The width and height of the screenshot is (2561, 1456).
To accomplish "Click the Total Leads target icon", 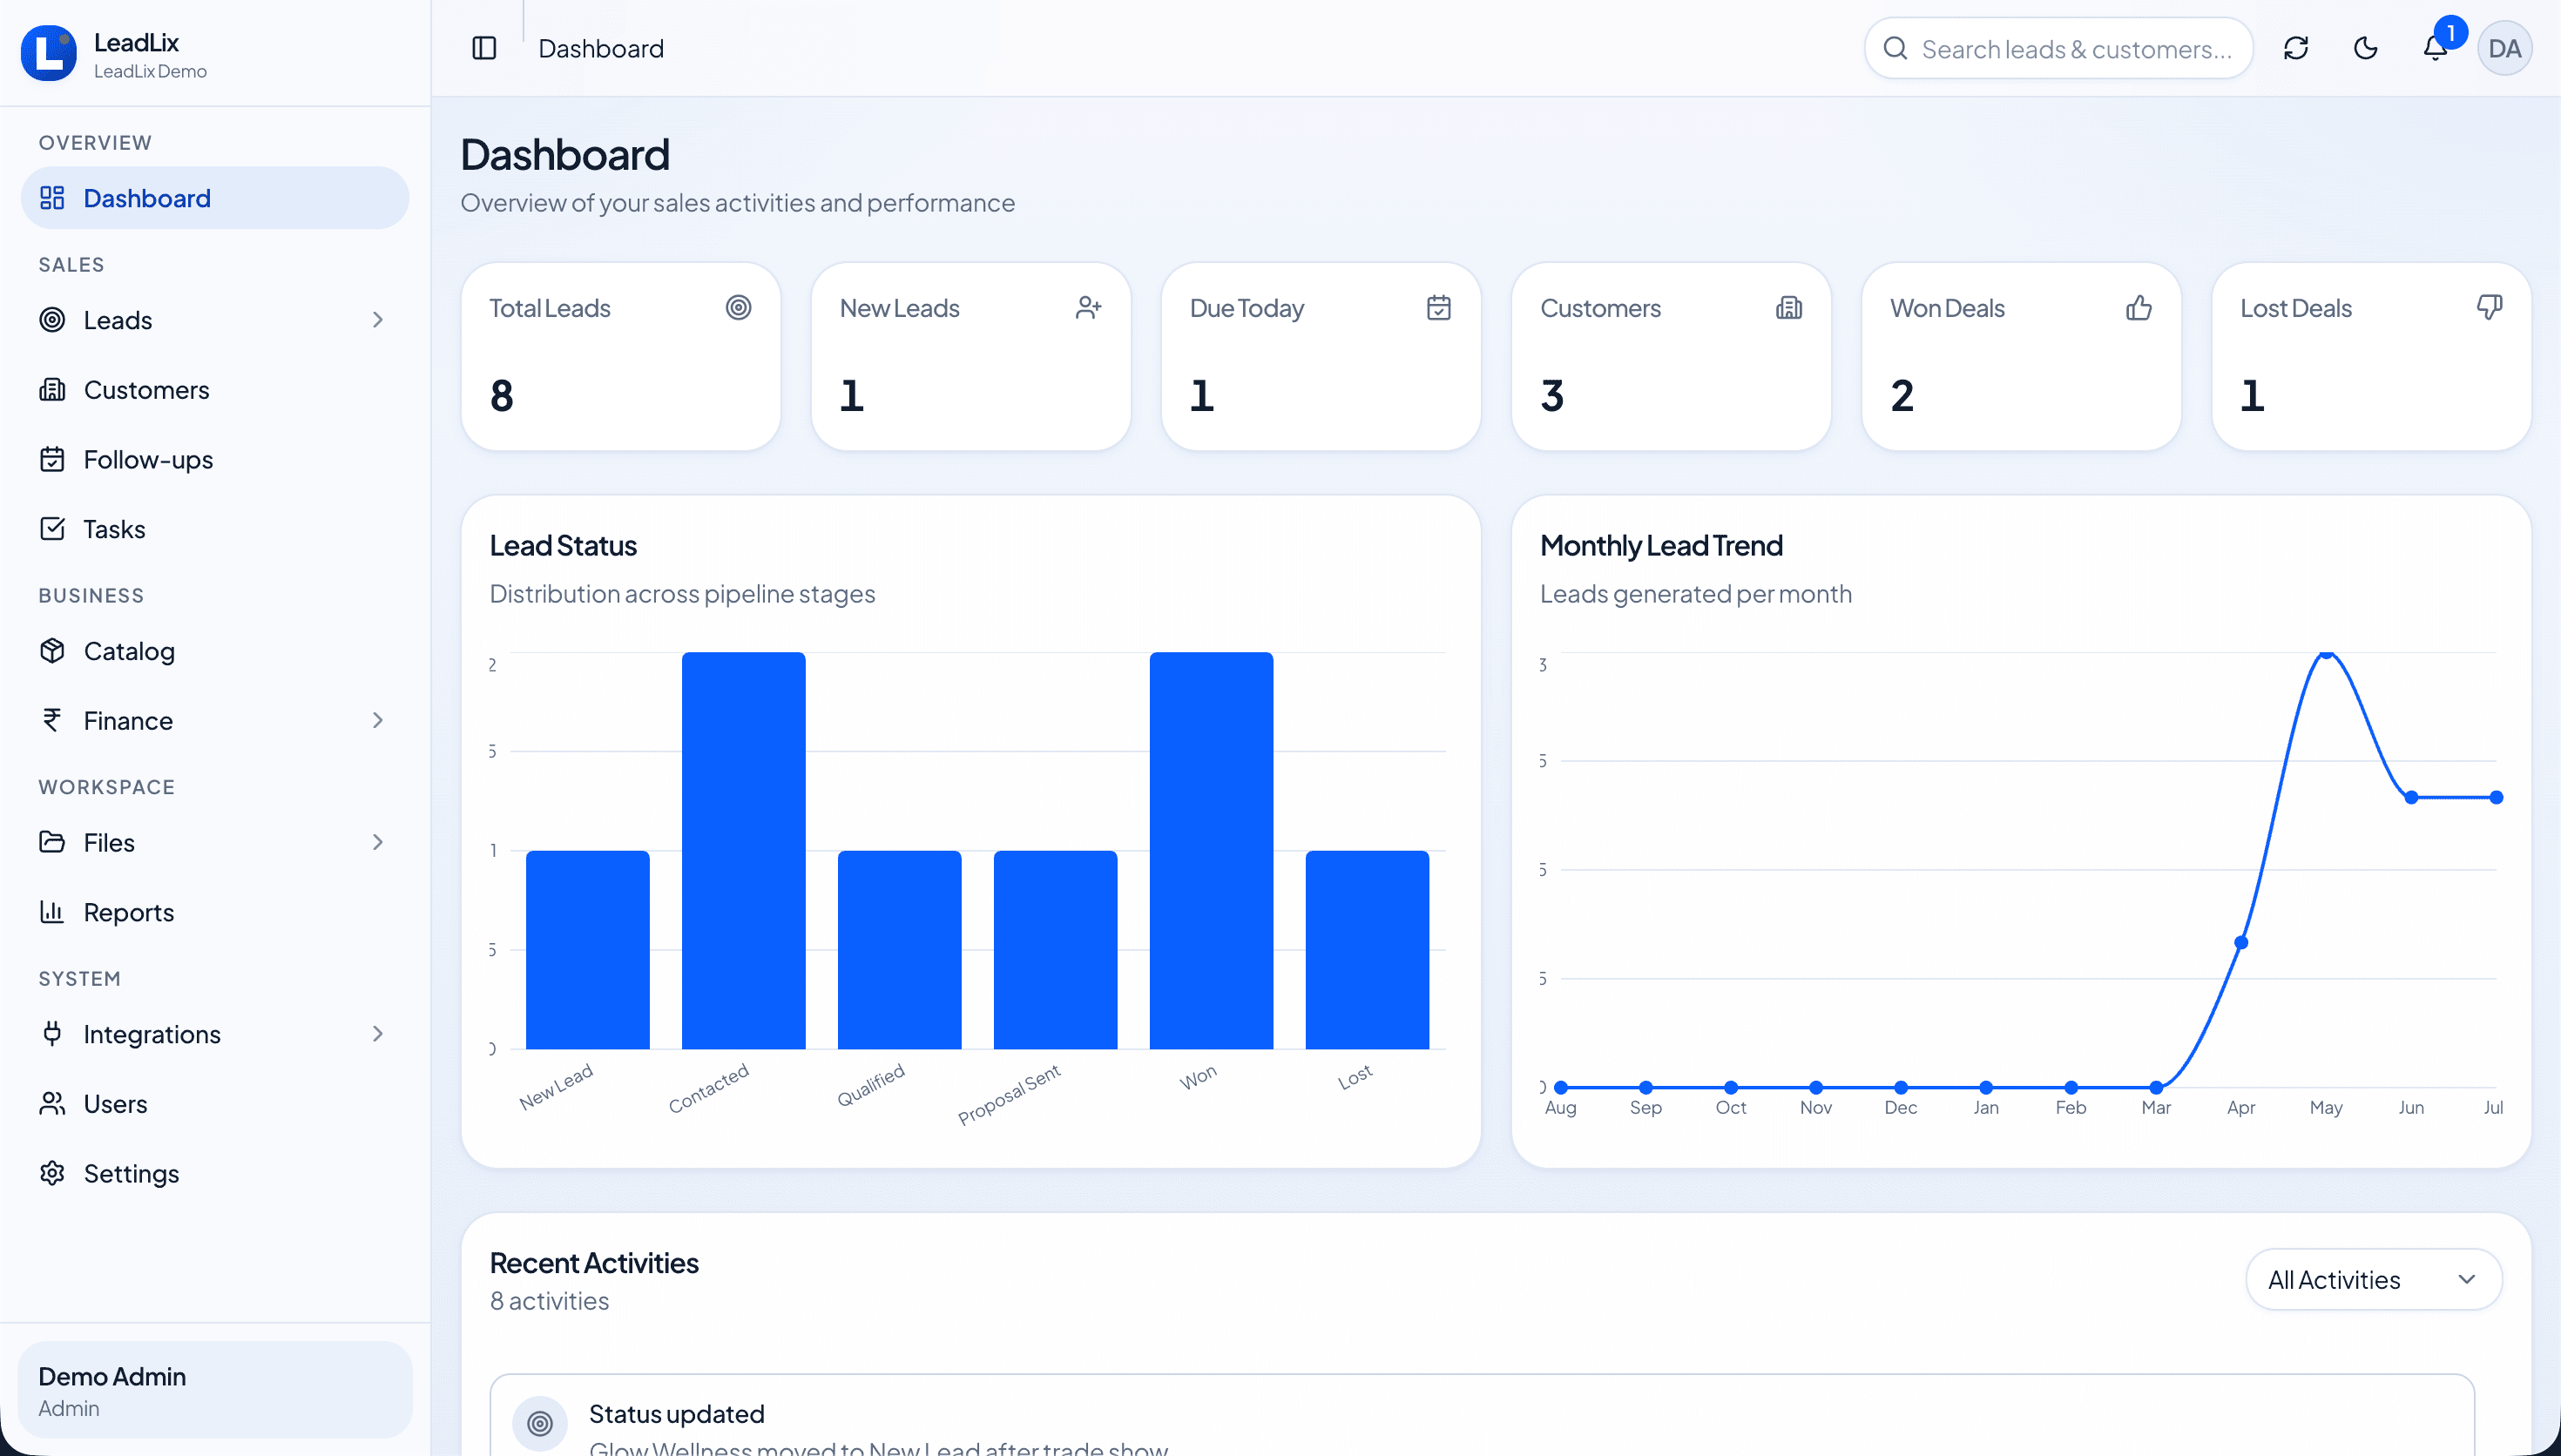I will pos(738,307).
